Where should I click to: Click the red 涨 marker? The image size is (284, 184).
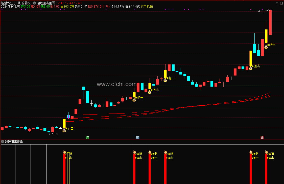[x=262, y=137]
